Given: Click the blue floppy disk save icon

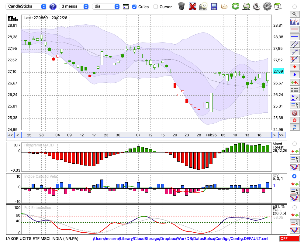Looking at the screenshot, I should [x=214, y=6].
